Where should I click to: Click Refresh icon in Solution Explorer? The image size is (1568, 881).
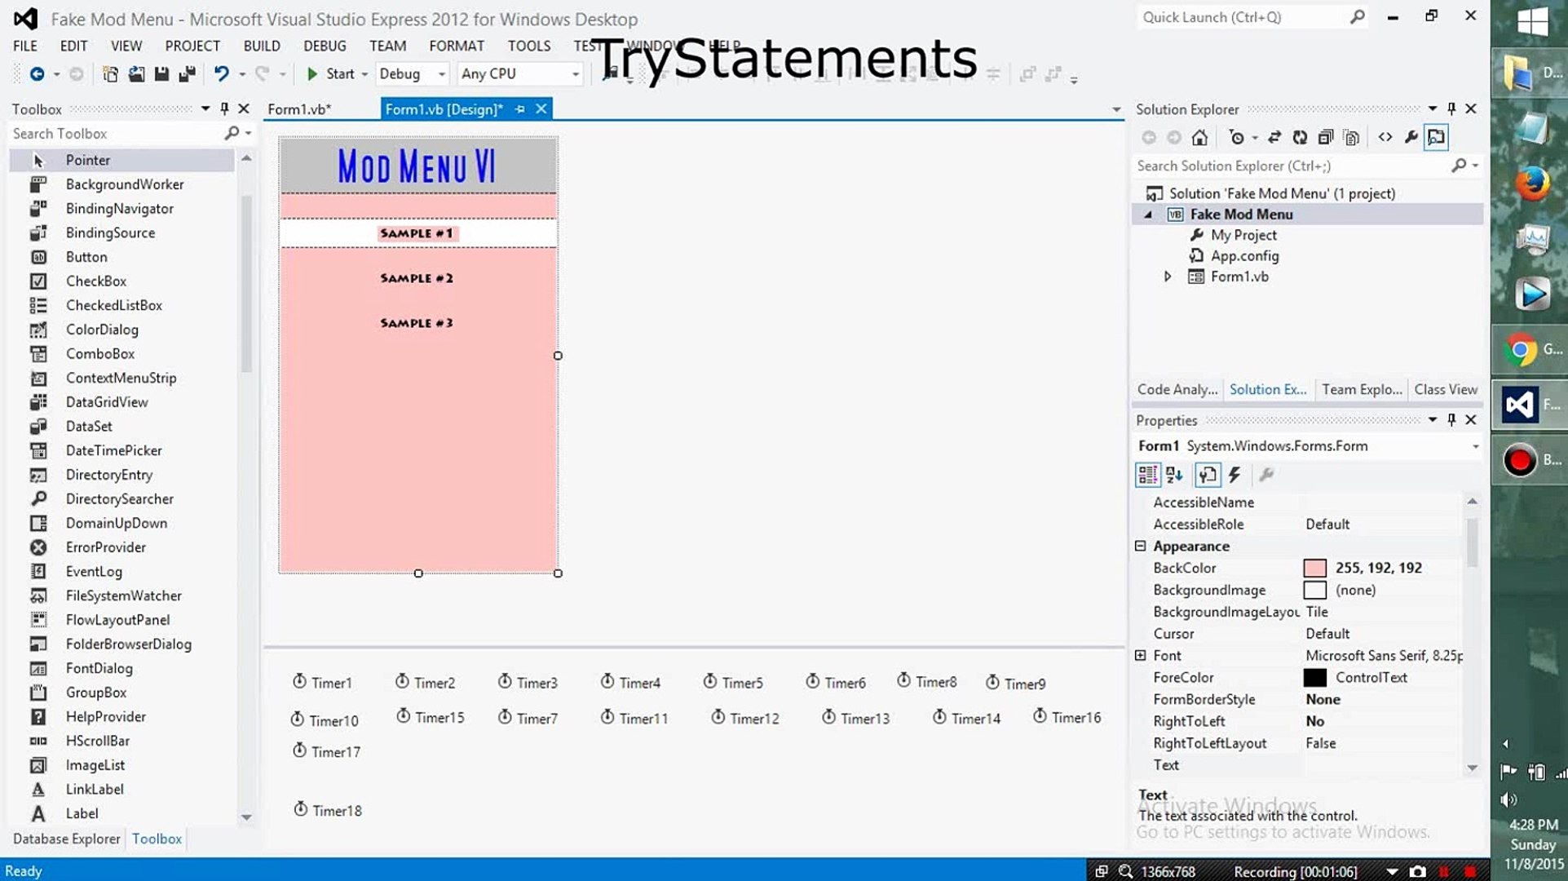pos(1300,138)
